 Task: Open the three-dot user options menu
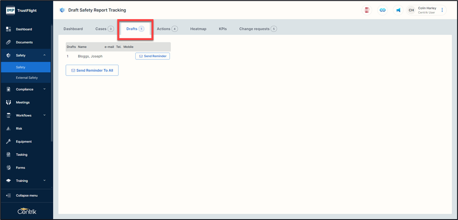(442, 10)
